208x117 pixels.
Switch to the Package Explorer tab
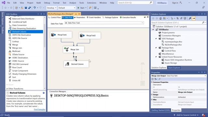point(110,18)
